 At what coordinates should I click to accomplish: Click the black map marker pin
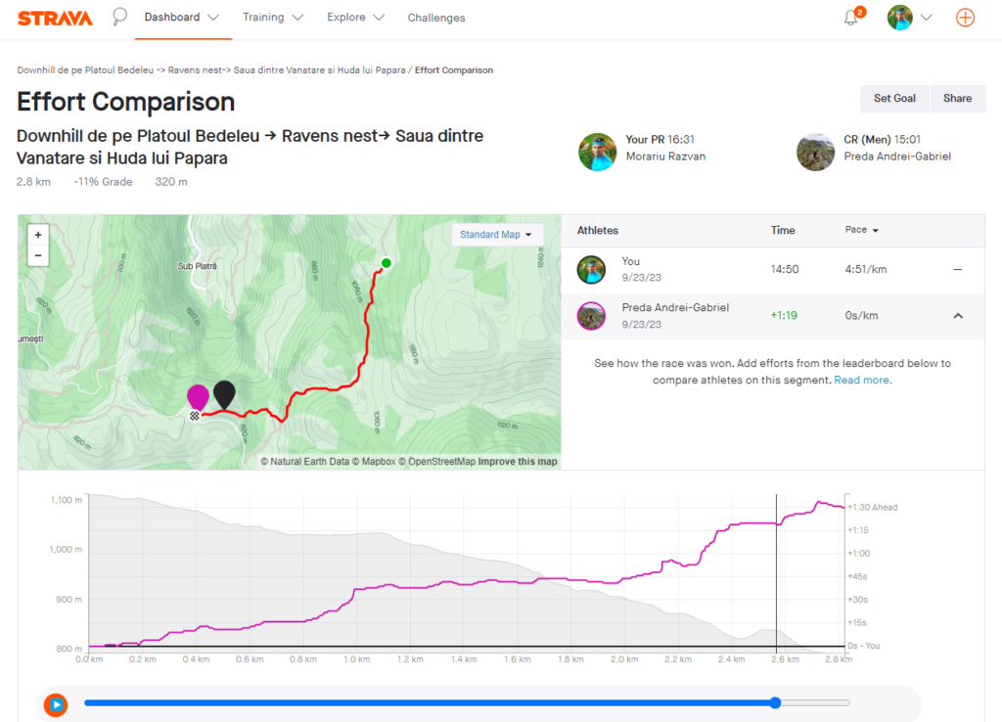coord(224,393)
